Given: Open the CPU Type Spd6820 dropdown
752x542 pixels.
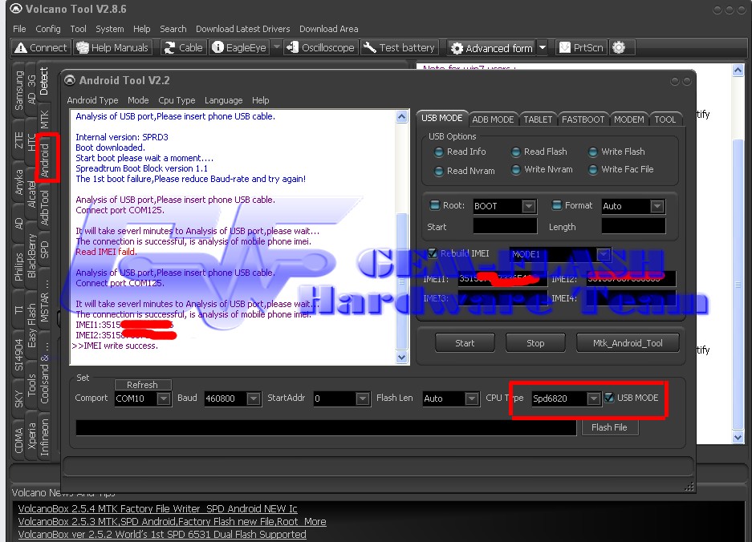Looking at the screenshot, I should click(594, 398).
